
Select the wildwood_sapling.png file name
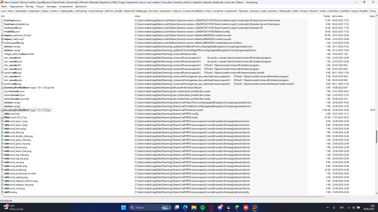16,177
